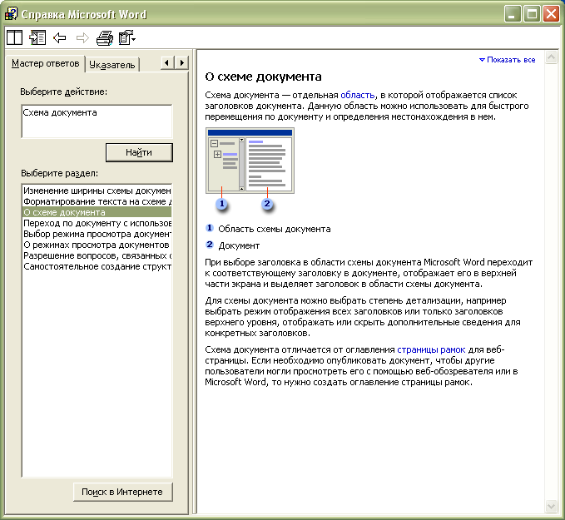Go forward with the right arrow
Viewport: 565px width, 520px height.
coord(82,37)
